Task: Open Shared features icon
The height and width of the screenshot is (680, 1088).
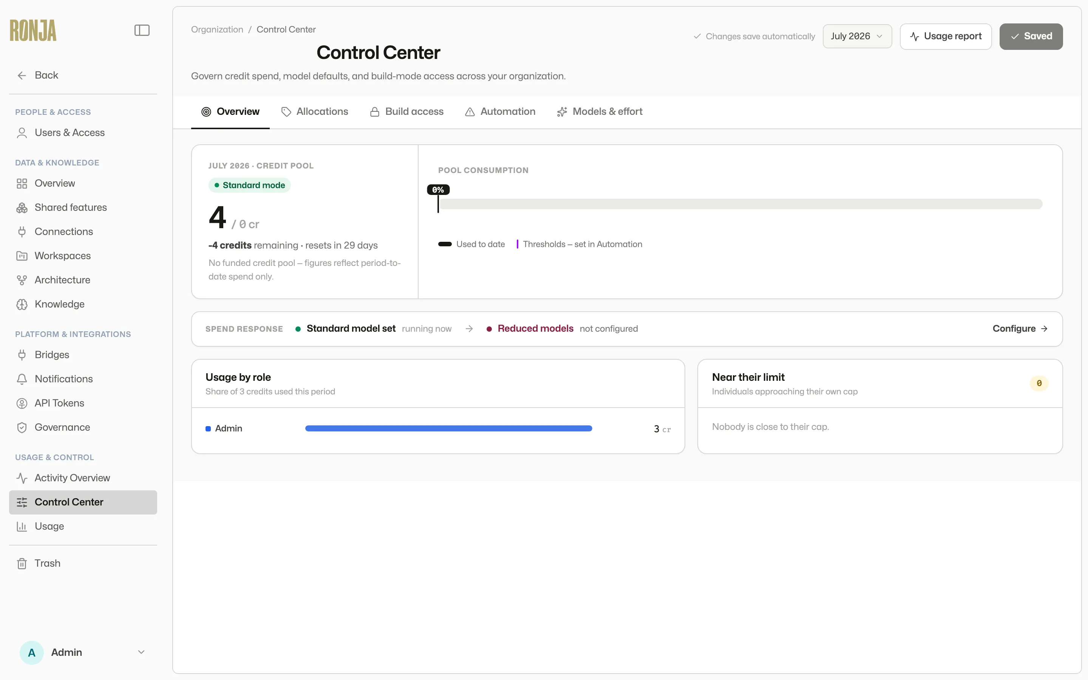Action: (22, 207)
